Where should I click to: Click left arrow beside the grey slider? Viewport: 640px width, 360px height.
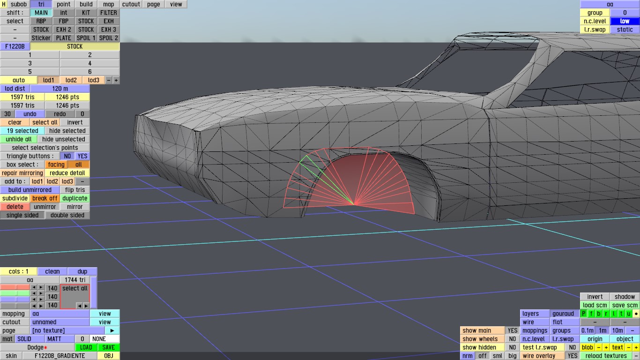34,306
